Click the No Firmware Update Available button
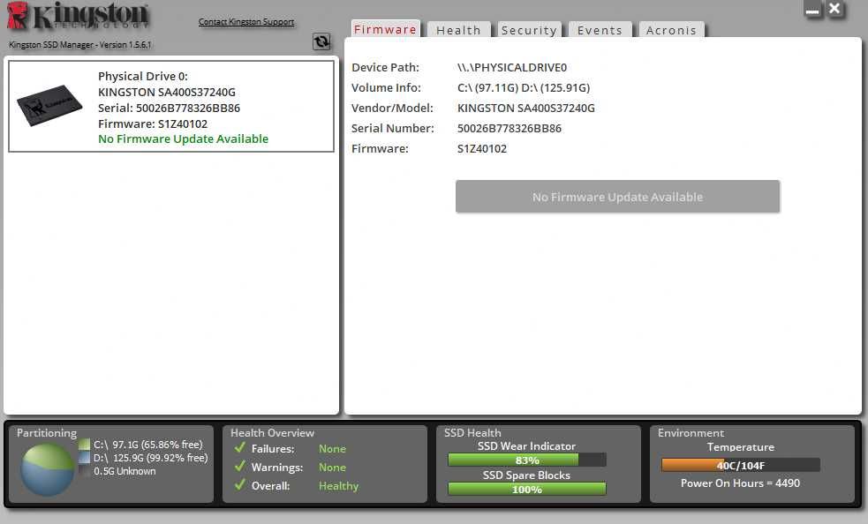Screen dimensions: 868x524 618,197
